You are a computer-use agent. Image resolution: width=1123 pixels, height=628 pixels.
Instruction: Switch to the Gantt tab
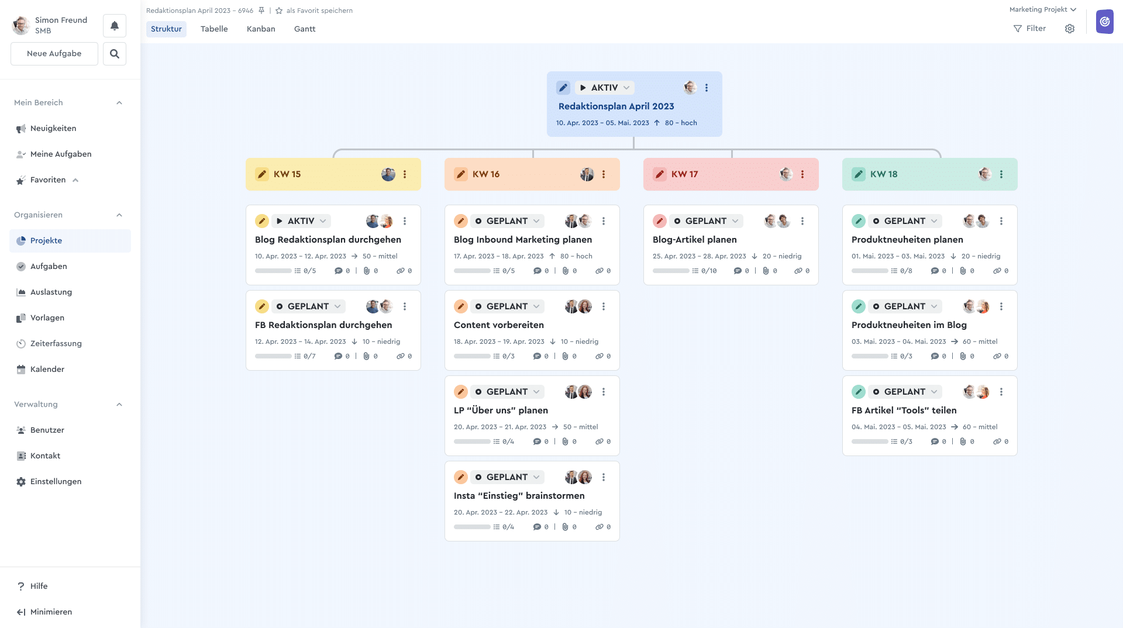pyautogui.click(x=305, y=29)
